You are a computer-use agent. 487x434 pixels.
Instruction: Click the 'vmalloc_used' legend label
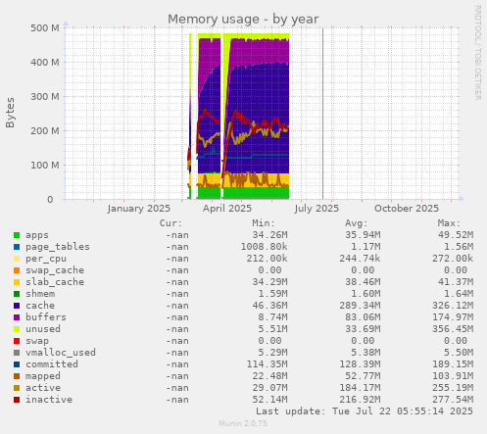click(61, 353)
